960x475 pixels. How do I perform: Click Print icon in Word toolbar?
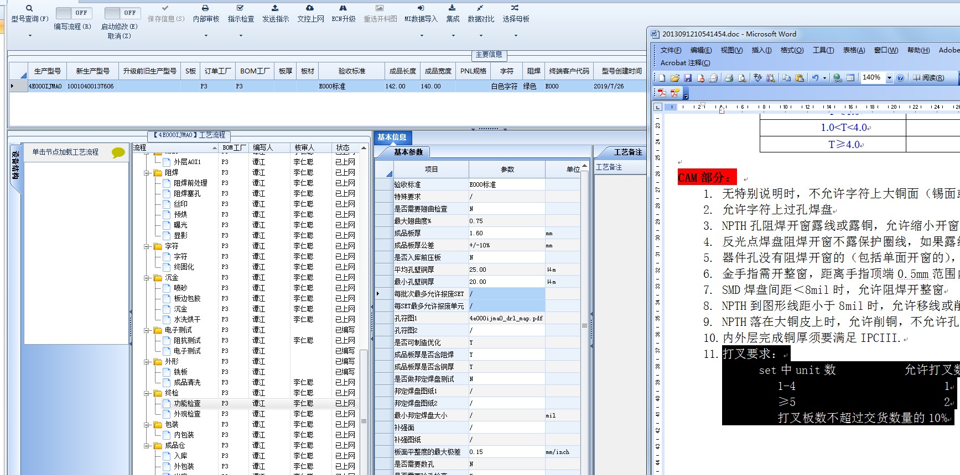(729, 78)
